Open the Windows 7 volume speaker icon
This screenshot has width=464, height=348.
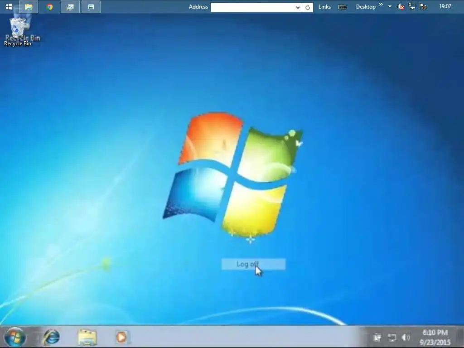(406, 337)
